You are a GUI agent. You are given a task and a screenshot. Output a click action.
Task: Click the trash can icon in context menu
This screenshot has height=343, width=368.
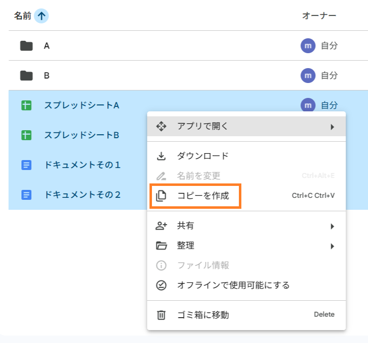[x=161, y=315]
